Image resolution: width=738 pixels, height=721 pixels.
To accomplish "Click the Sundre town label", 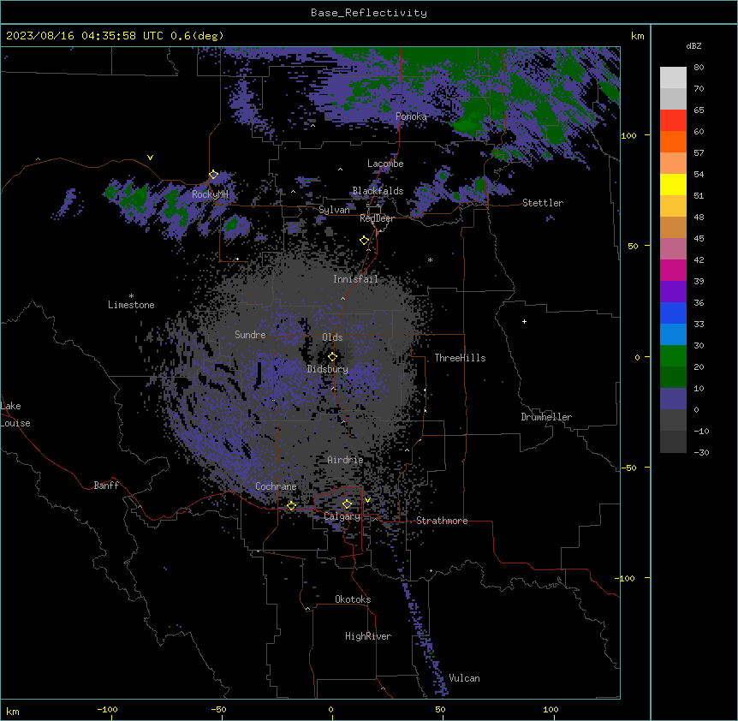I will pyautogui.click(x=250, y=335).
